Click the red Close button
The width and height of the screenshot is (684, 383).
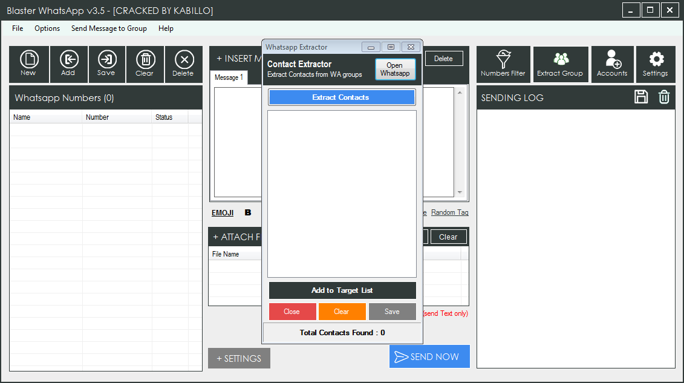coord(292,312)
